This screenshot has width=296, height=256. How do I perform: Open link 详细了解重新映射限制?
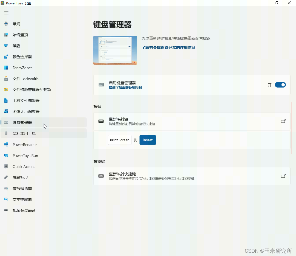point(125,88)
